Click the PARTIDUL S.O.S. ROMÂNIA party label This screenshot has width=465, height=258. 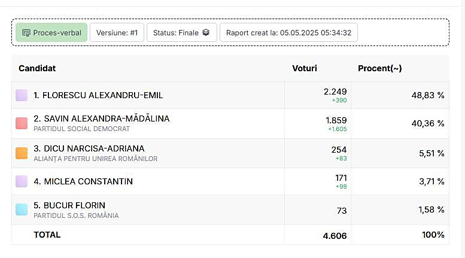(x=76, y=215)
